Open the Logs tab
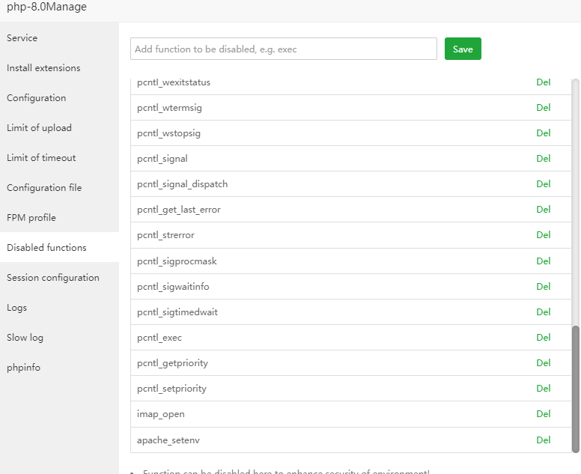Screen dimensions: 581x474 17,308
